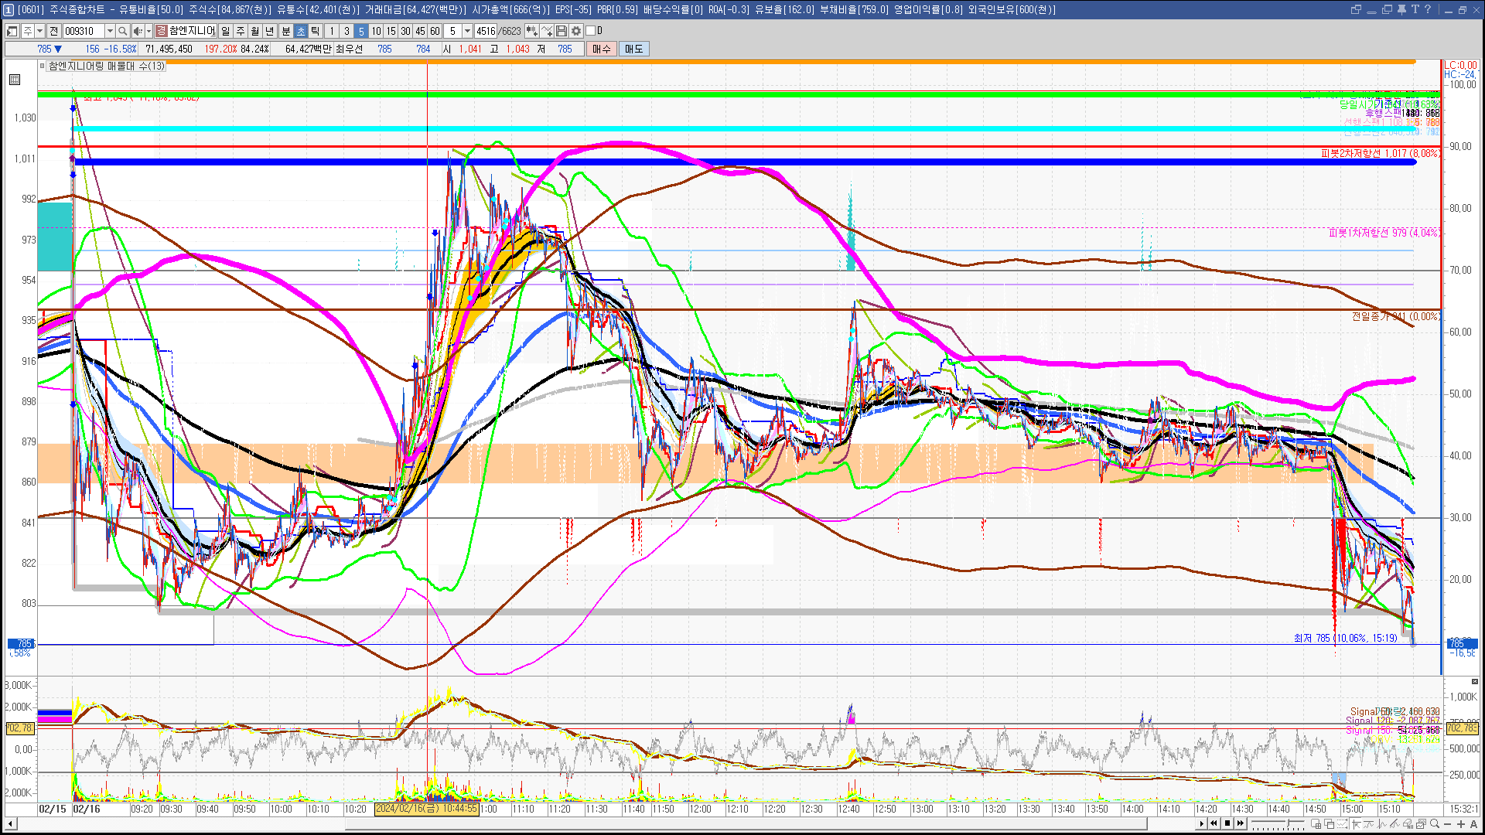
Task: Click the 최우선 quote label
Action: 349,49
